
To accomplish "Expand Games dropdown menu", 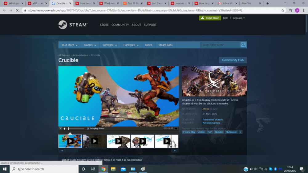I will tap(90, 45).
